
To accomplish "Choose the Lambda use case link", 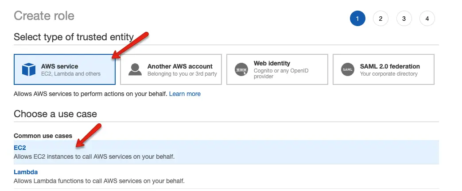I will click(26, 172).
